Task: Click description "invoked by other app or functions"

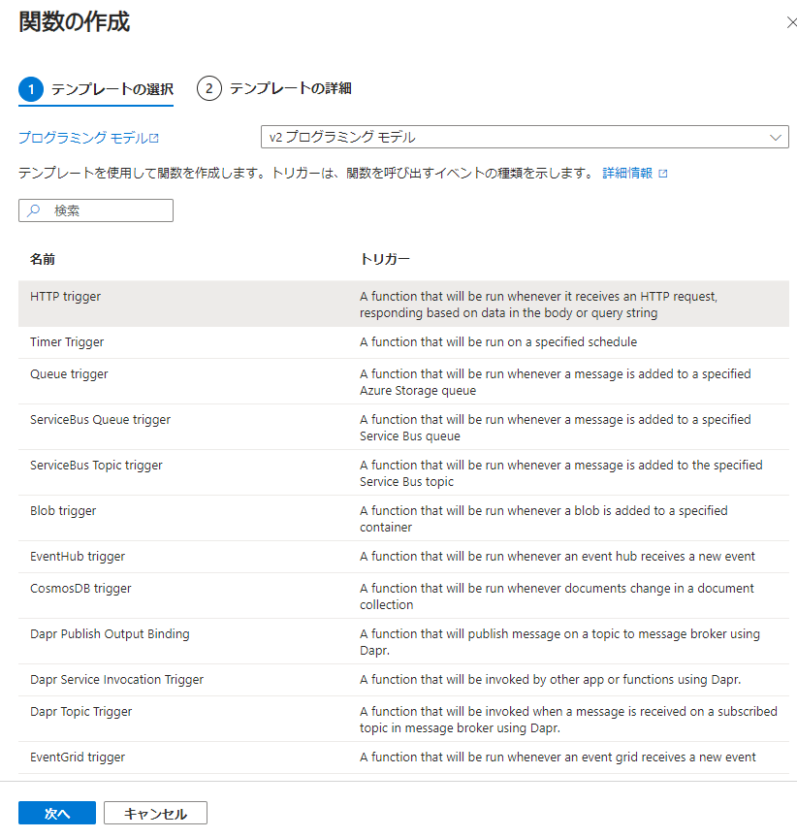Action: point(550,679)
